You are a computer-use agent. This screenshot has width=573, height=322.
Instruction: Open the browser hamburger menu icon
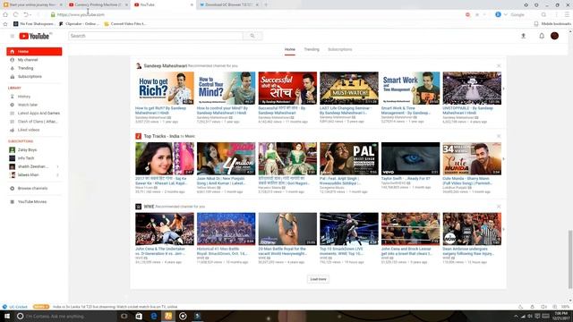(567, 14)
